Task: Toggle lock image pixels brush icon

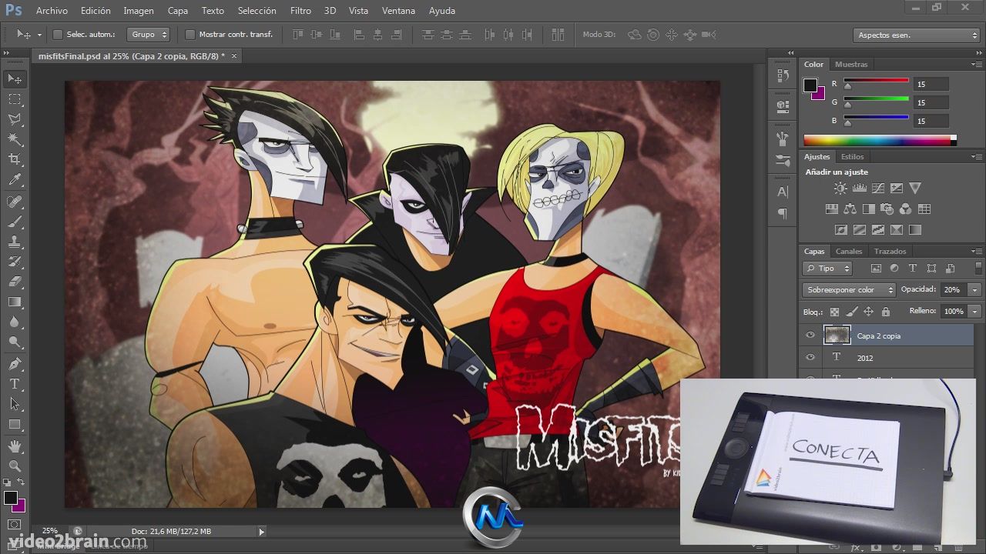Action: (x=852, y=312)
